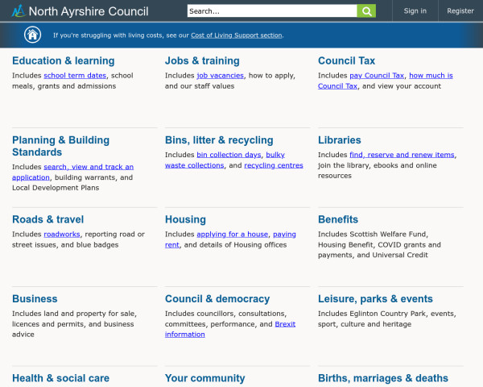Type in the Search input field
Screen dimensions: 483x387
(x=271, y=11)
